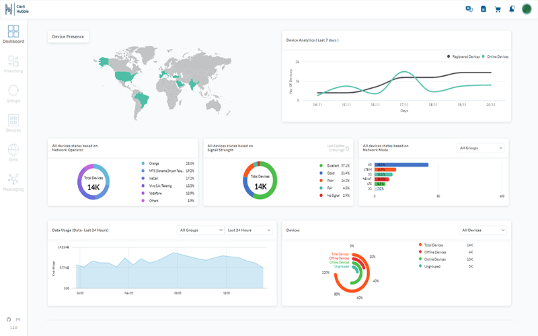Open the user profile avatar

(527, 9)
